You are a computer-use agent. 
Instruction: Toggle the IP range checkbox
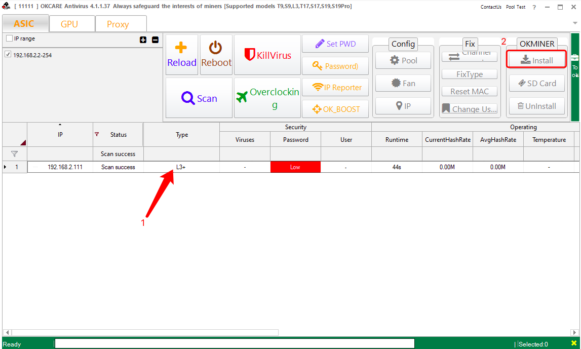click(9, 38)
